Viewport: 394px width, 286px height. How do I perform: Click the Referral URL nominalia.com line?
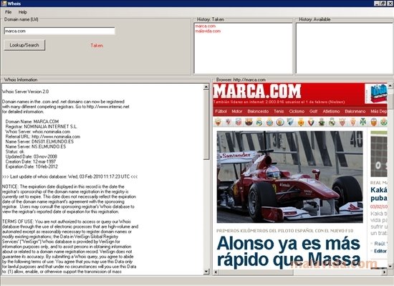point(43,137)
